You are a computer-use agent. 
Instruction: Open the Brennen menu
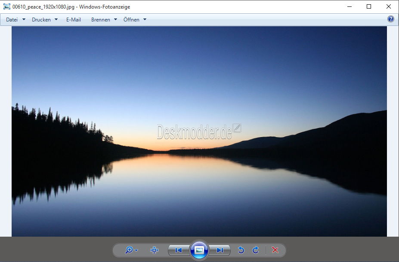tap(101, 20)
